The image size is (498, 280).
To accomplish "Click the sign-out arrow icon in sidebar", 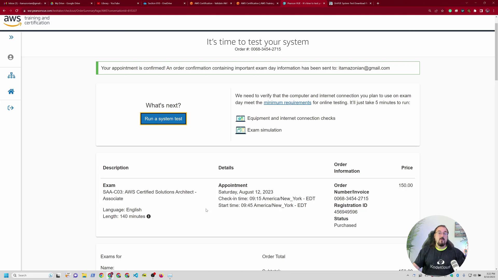I will (11, 108).
